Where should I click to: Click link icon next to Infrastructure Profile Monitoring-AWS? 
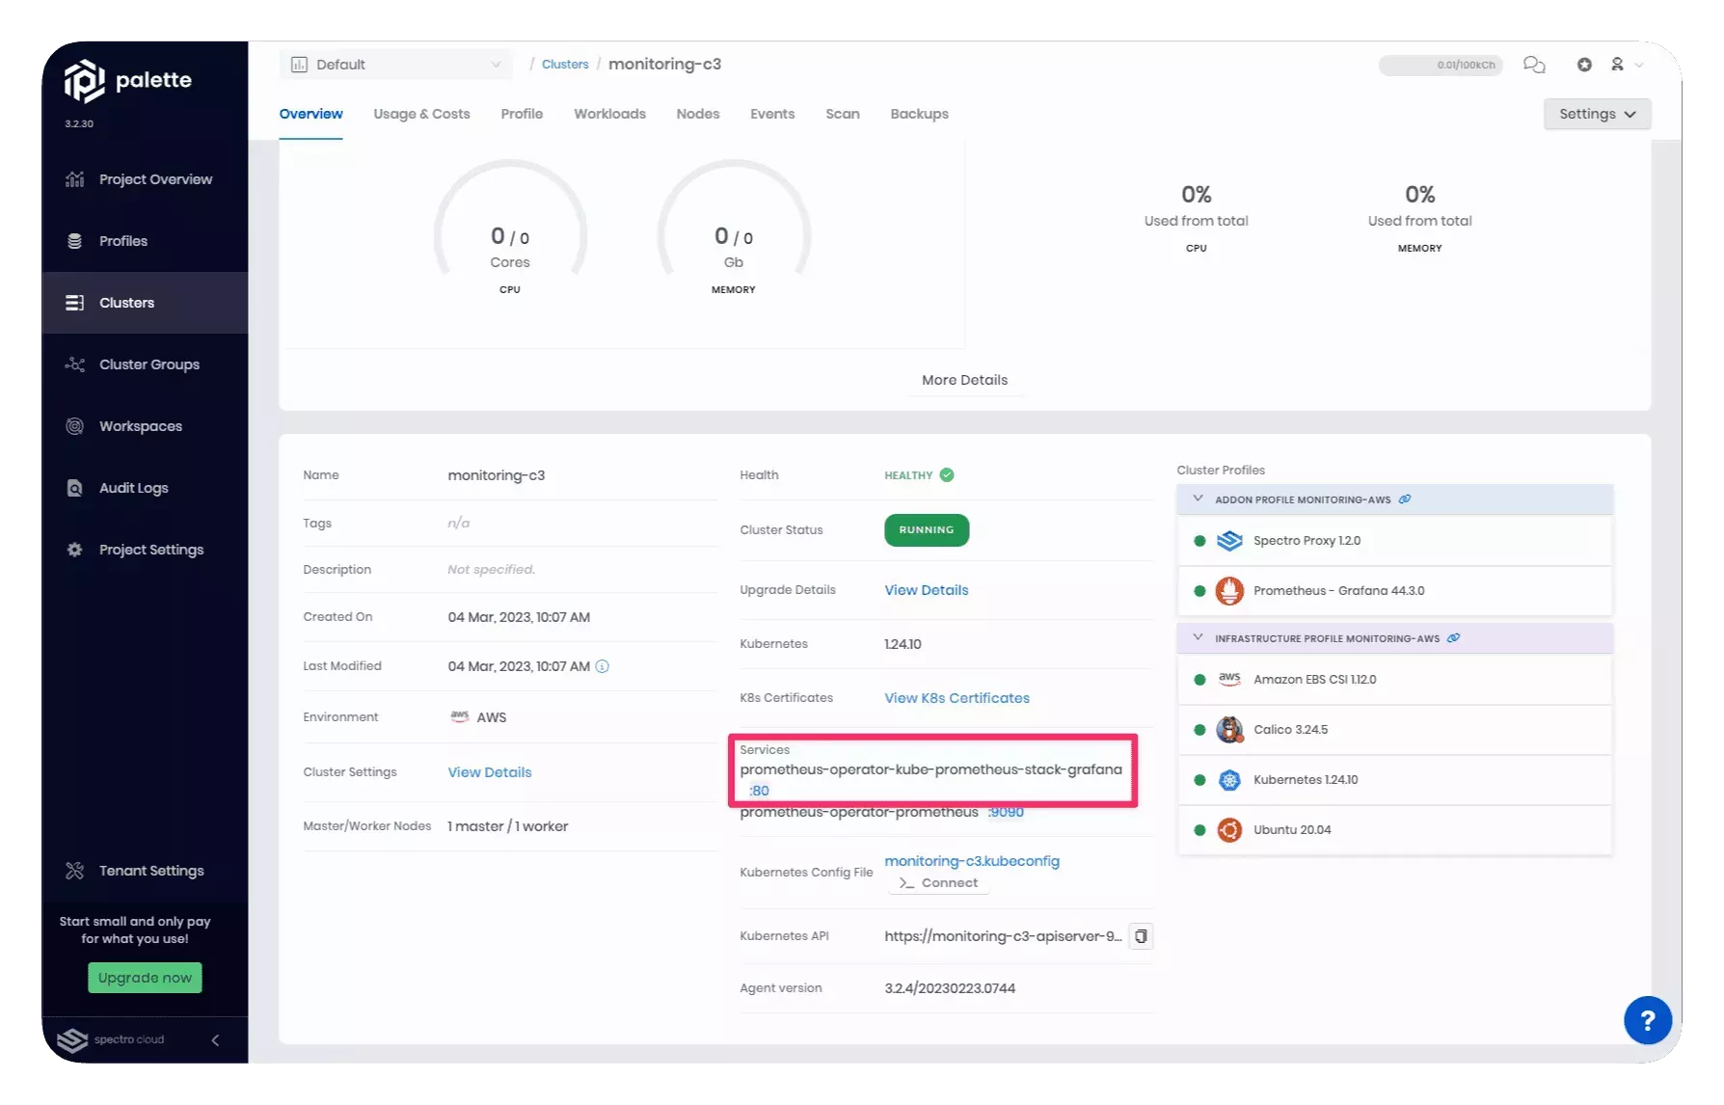pyautogui.click(x=1454, y=638)
